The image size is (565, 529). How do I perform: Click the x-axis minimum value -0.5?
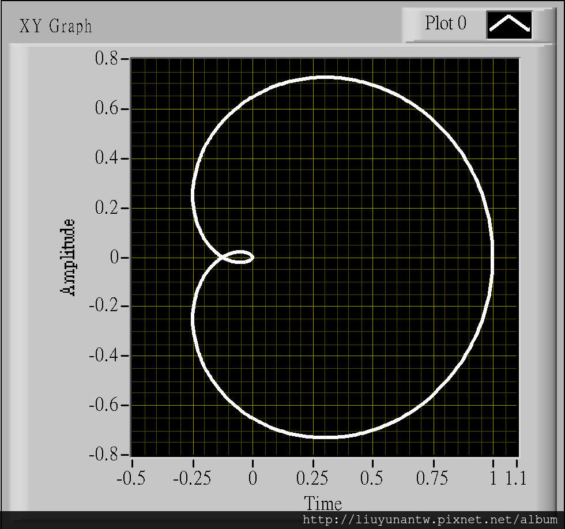131,479
